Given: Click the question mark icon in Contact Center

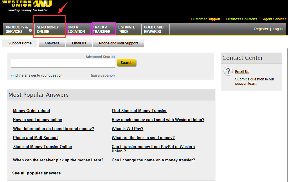Looking at the screenshot, I should click(228, 71).
